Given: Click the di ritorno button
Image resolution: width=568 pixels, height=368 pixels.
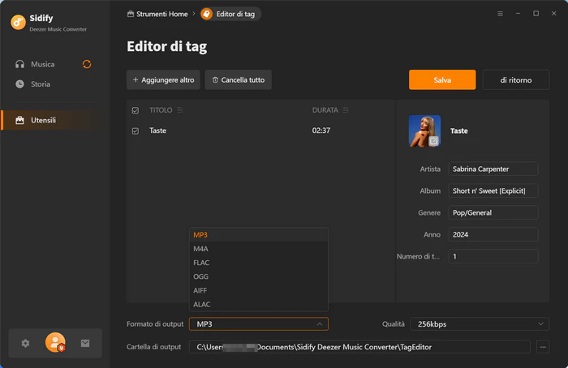Looking at the screenshot, I should coord(516,79).
